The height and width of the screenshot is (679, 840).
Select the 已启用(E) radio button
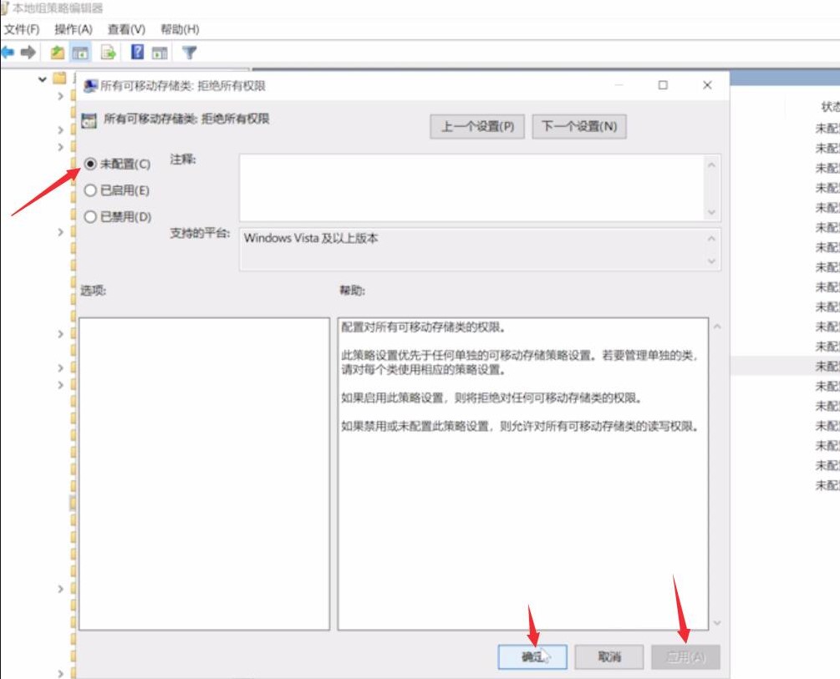pyautogui.click(x=90, y=190)
